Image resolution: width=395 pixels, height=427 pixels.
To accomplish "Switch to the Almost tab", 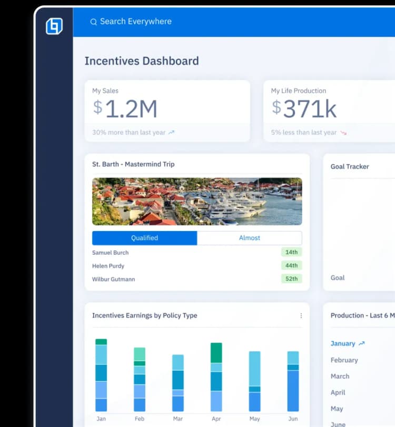I will coord(250,238).
